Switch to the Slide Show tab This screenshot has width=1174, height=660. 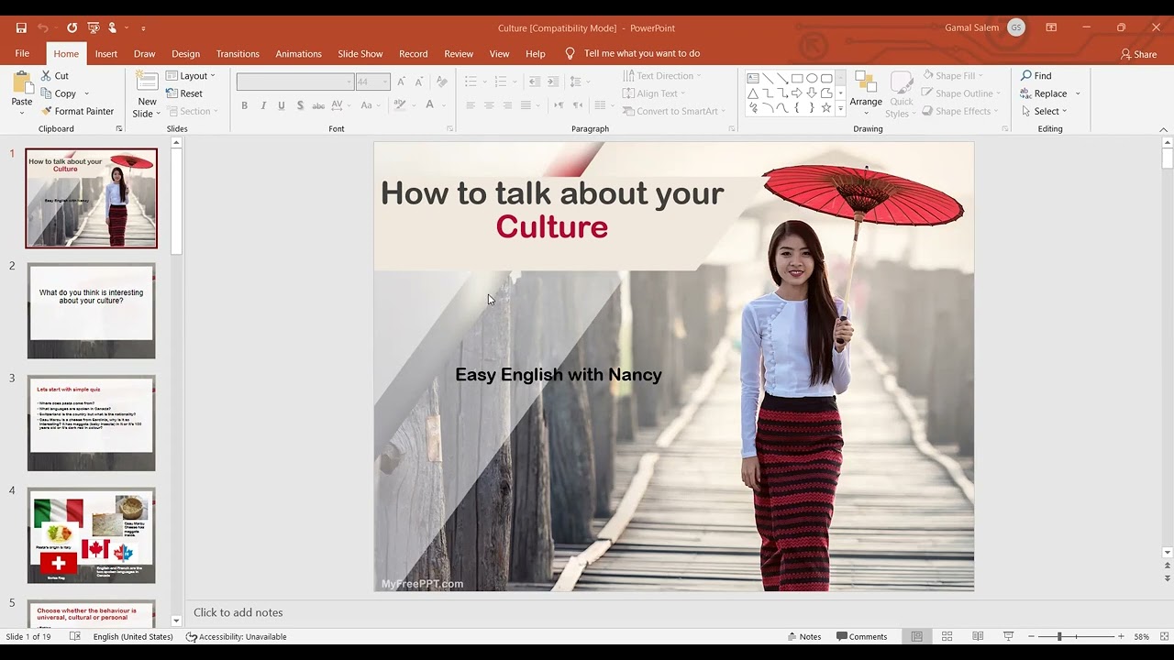[360, 53]
